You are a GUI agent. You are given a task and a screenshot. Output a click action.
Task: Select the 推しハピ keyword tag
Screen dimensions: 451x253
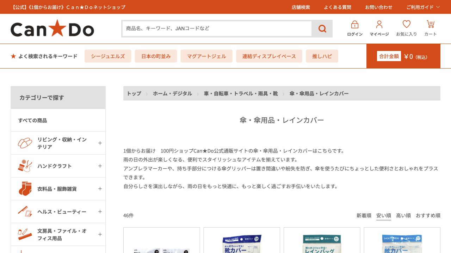coord(322,56)
